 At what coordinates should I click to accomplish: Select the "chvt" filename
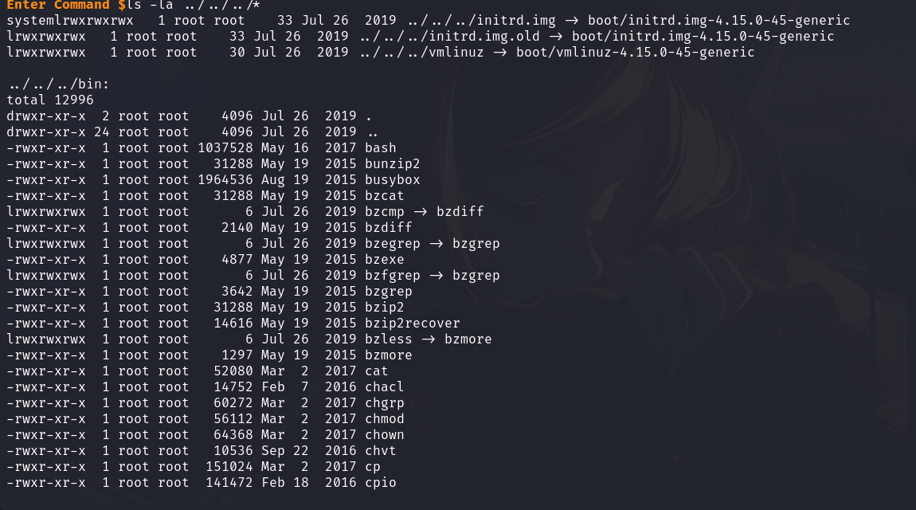pos(381,450)
